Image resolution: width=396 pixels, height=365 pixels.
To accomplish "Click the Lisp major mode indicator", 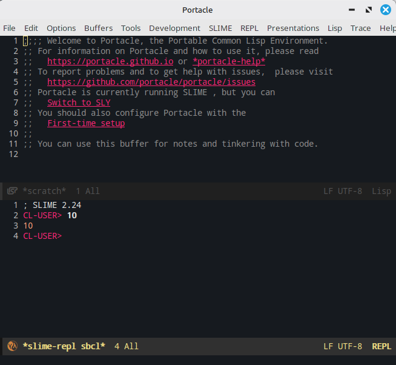I will click(381, 191).
